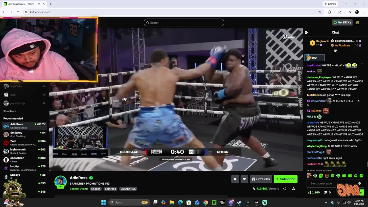Collapse the chat panel with arrow icon
This screenshot has width=368, height=207.
[306, 32]
